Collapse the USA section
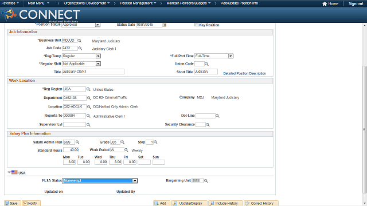Image resolution: width=367 pixels, height=206 pixels. 9,172
